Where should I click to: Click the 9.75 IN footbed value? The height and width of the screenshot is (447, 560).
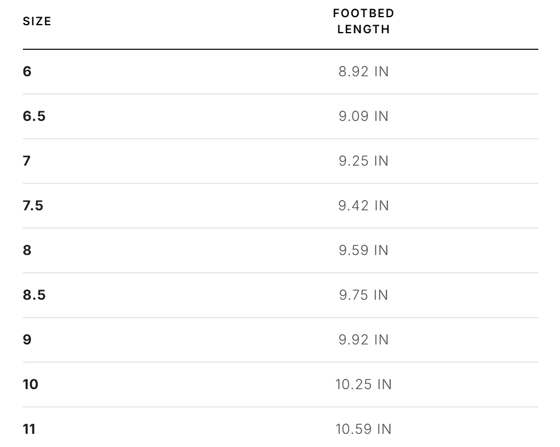tap(364, 295)
